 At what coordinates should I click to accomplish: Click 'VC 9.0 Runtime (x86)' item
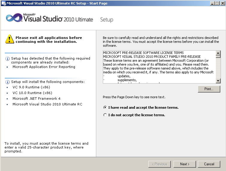click(x=31, y=87)
